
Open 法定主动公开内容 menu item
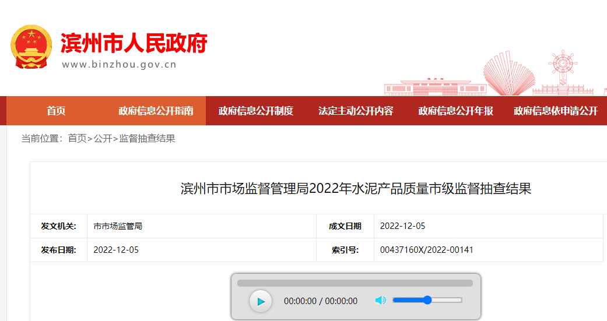(356, 111)
